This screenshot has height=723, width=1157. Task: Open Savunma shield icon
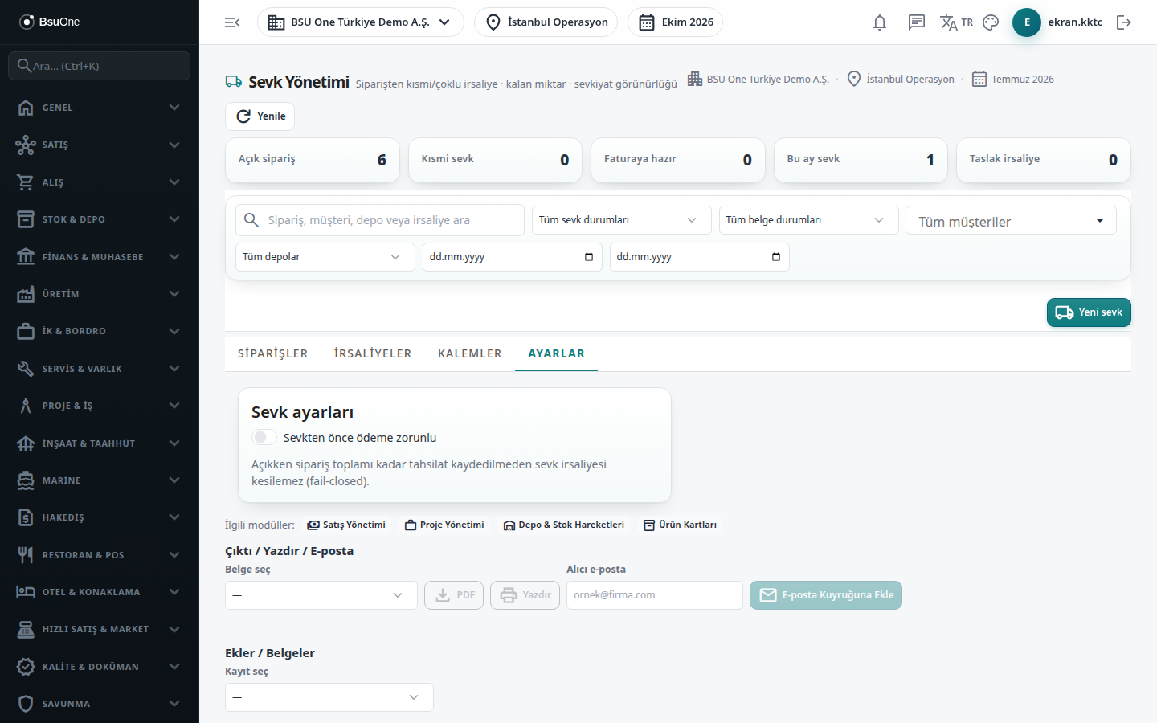coord(26,704)
